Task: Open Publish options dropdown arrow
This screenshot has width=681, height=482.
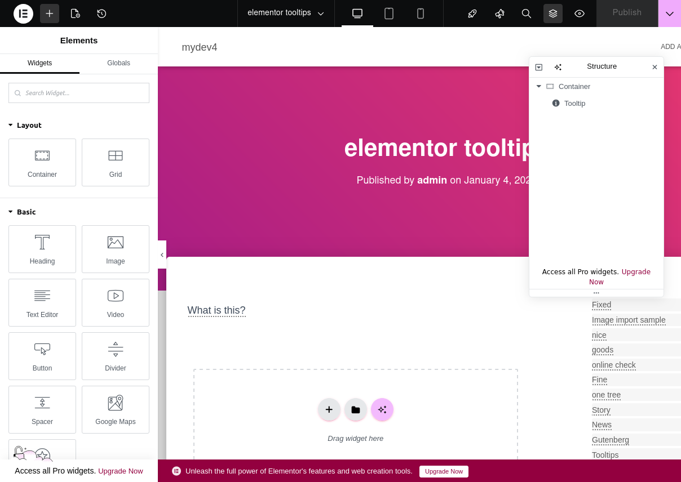Action: (x=669, y=14)
